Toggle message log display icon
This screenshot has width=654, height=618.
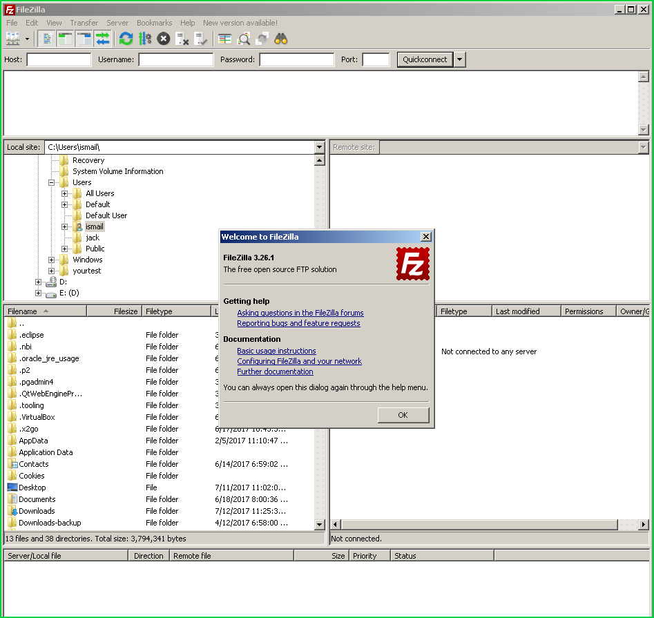47,39
